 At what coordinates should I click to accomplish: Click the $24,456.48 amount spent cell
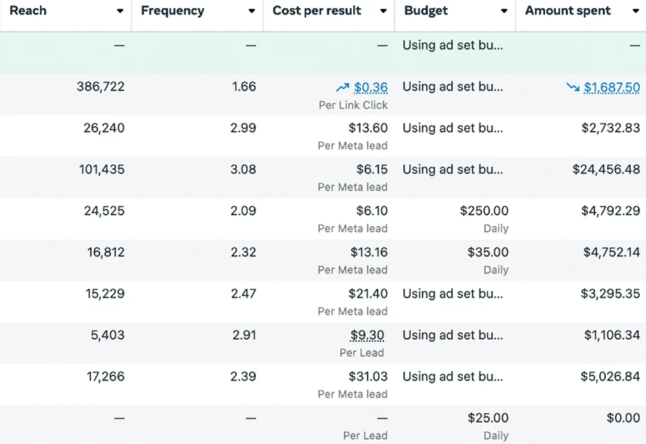point(606,169)
